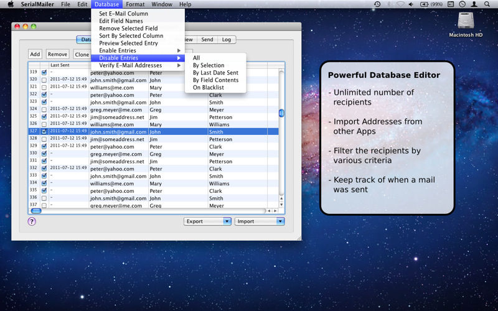Open Spotlight search magnifier

pyautogui.click(x=487, y=4)
